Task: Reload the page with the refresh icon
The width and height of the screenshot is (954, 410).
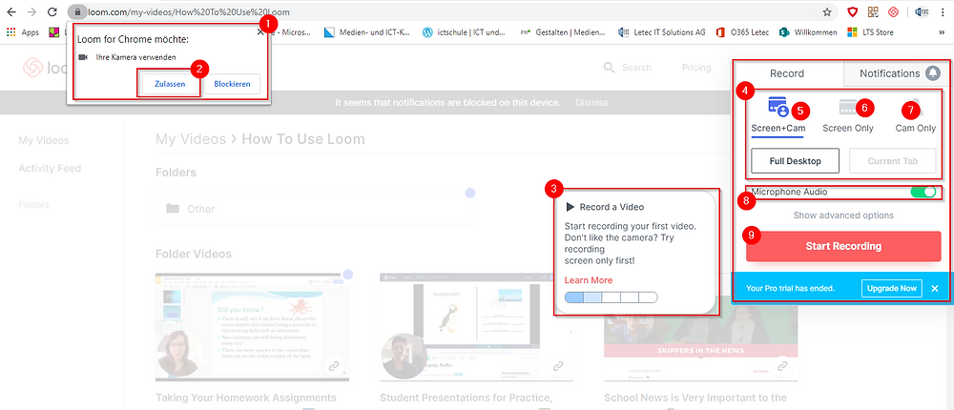Action: (x=52, y=11)
